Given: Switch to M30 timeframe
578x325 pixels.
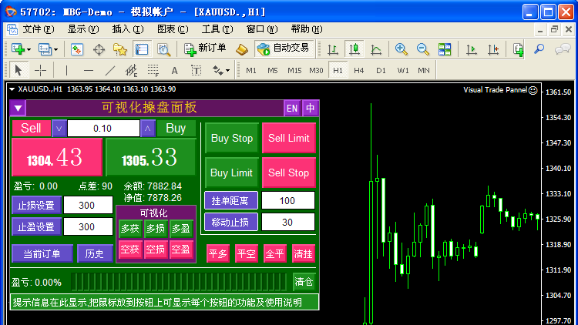Looking at the screenshot, I should point(316,70).
